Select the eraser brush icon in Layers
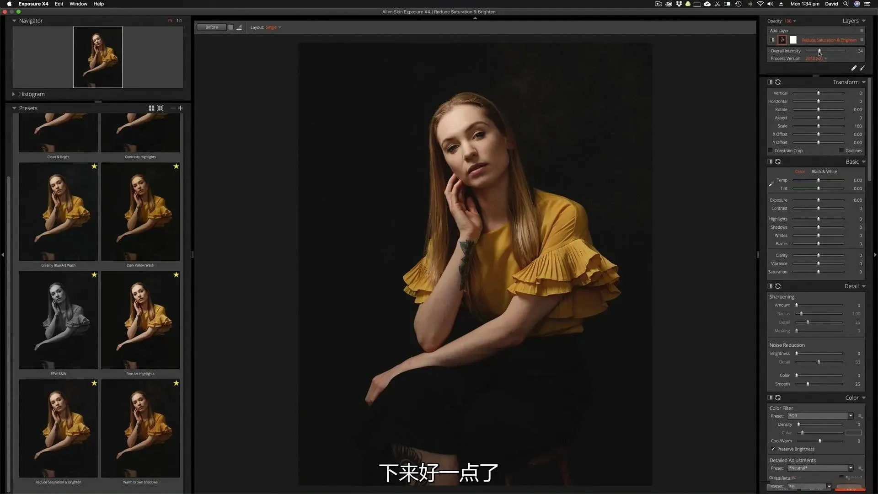 pyautogui.click(x=853, y=68)
